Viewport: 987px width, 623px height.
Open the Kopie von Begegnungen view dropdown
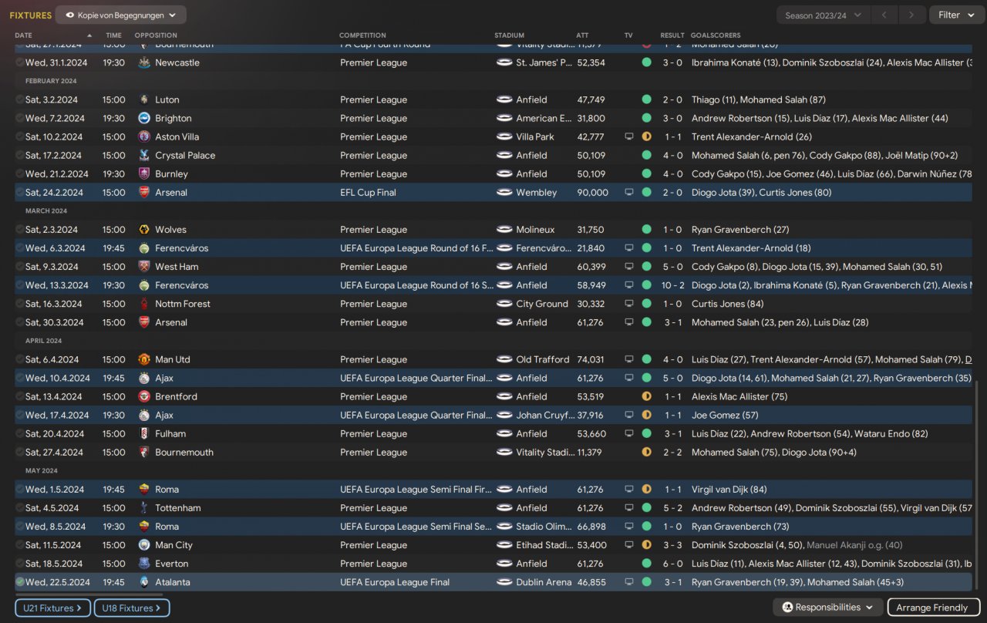pos(121,15)
